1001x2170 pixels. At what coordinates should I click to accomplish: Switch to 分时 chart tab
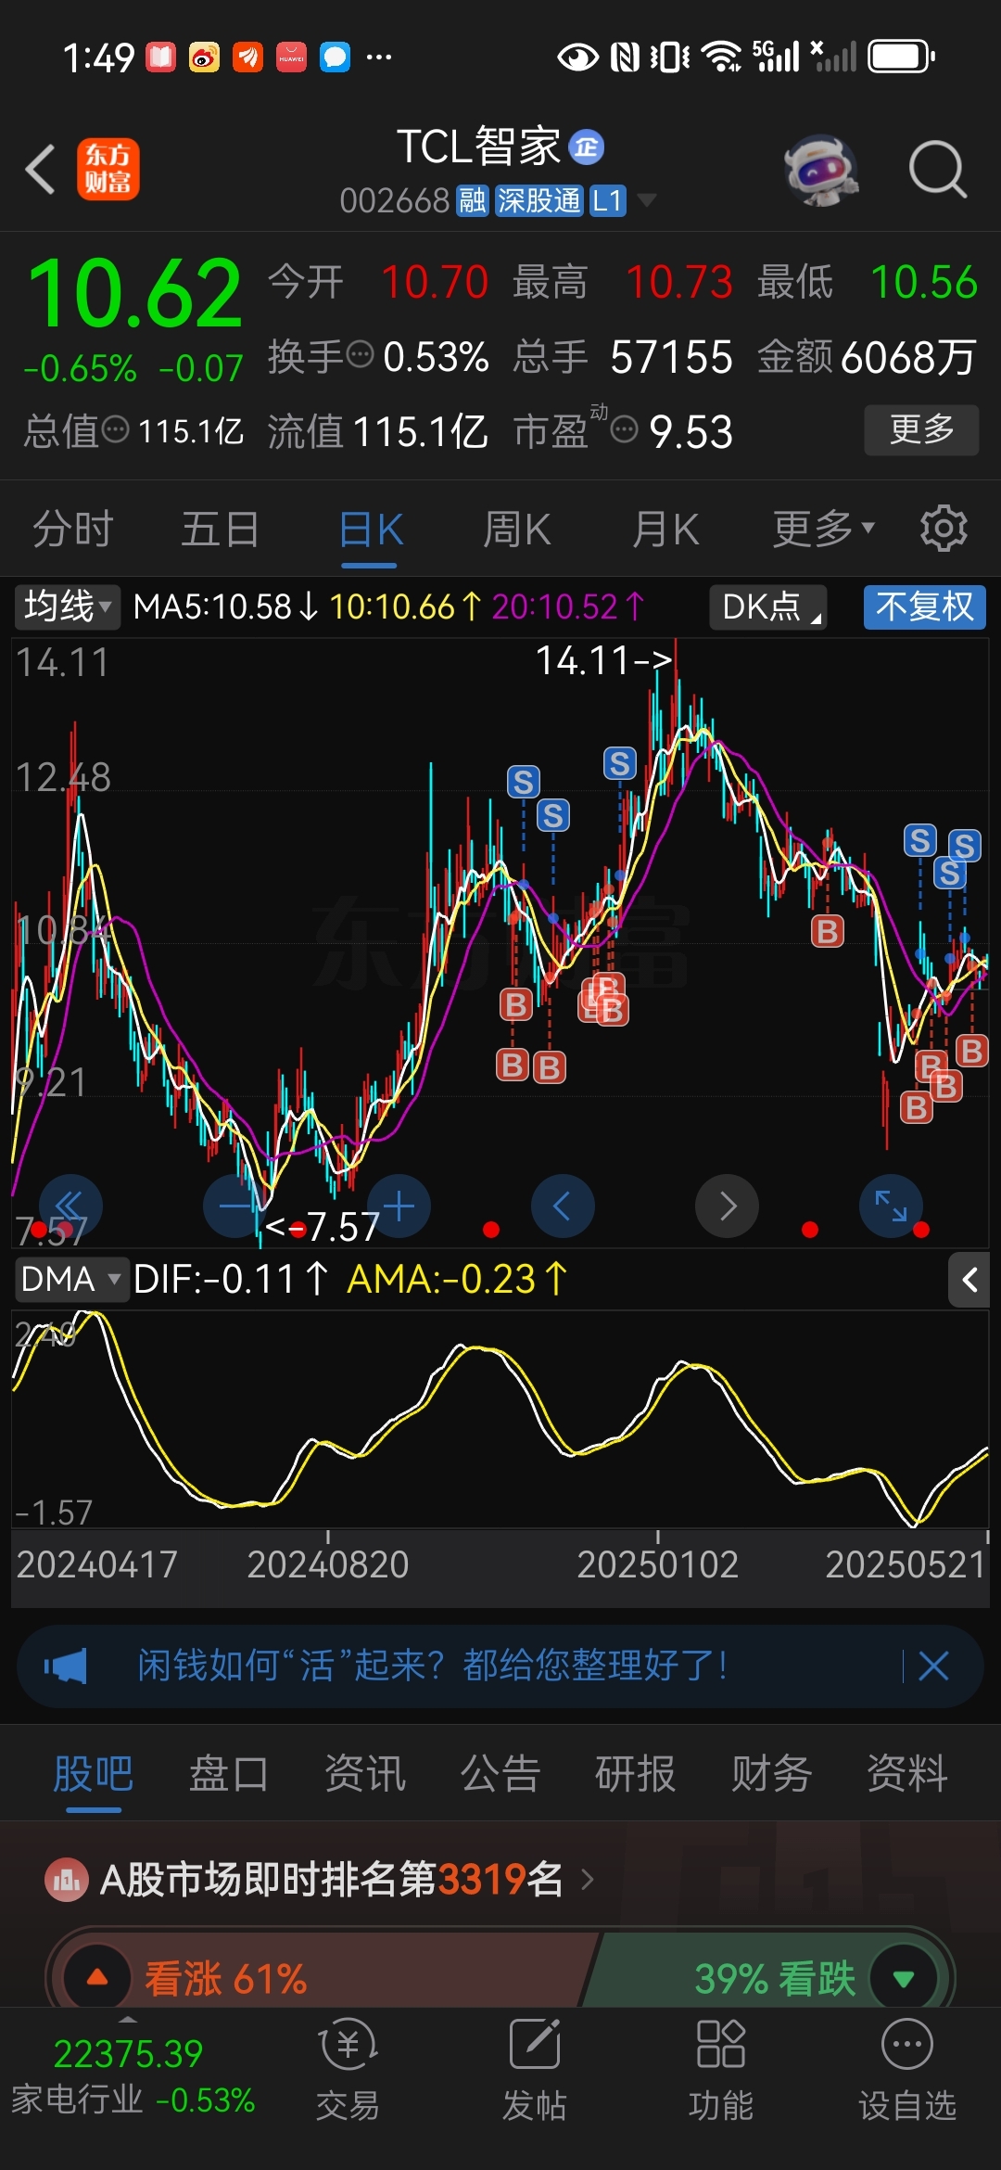point(72,530)
